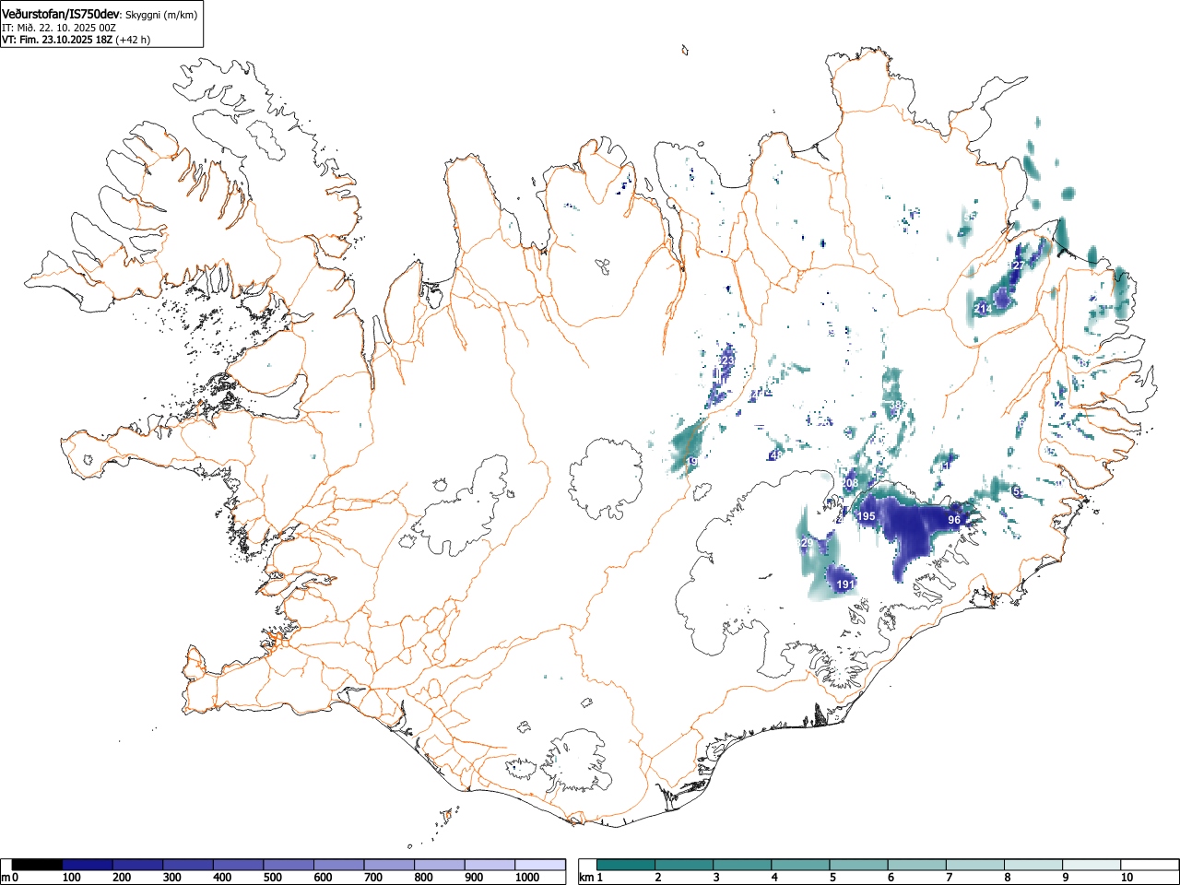
Task: Pick the 3–4 km legend swatch
Action: click(x=742, y=865)
